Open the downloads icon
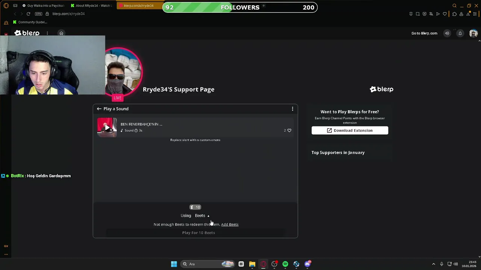The image size is (481, 270). click(468, 14)
